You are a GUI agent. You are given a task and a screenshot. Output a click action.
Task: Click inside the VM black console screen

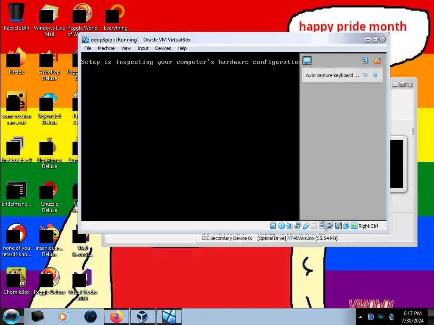(190, 137)
